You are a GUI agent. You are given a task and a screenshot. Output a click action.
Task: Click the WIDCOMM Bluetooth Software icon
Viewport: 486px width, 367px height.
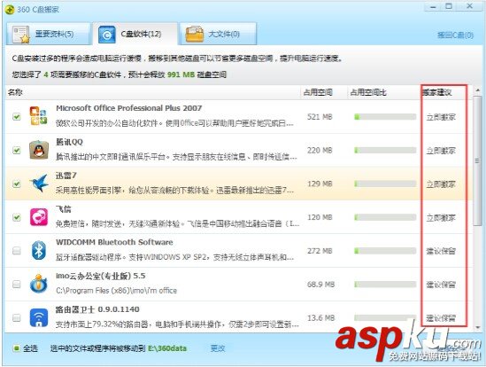coord(39,250)
